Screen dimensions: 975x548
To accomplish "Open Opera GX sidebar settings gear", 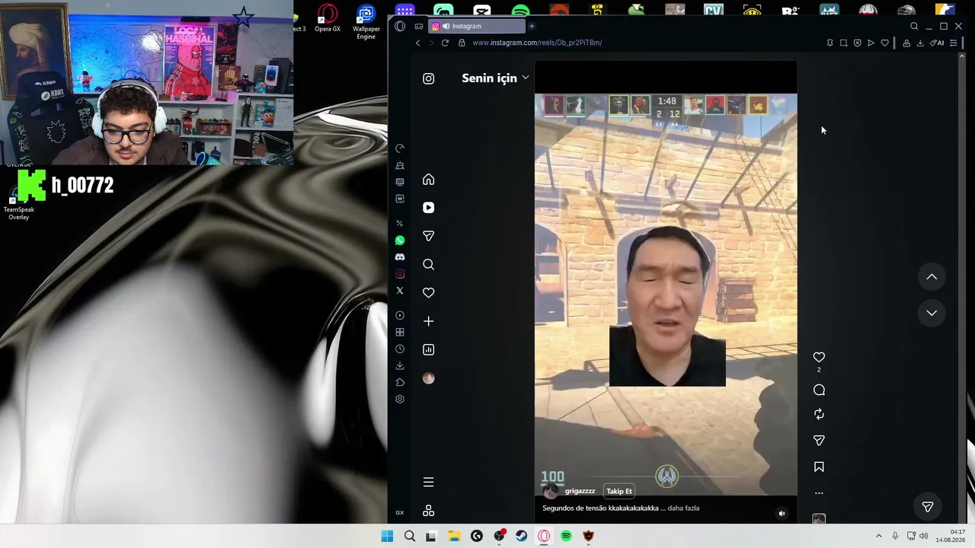I will [400, 400].
